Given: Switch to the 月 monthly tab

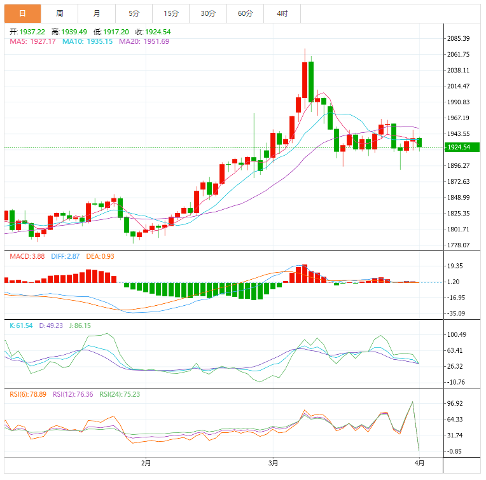Looking at the screenshot, I should click(97, 13).
